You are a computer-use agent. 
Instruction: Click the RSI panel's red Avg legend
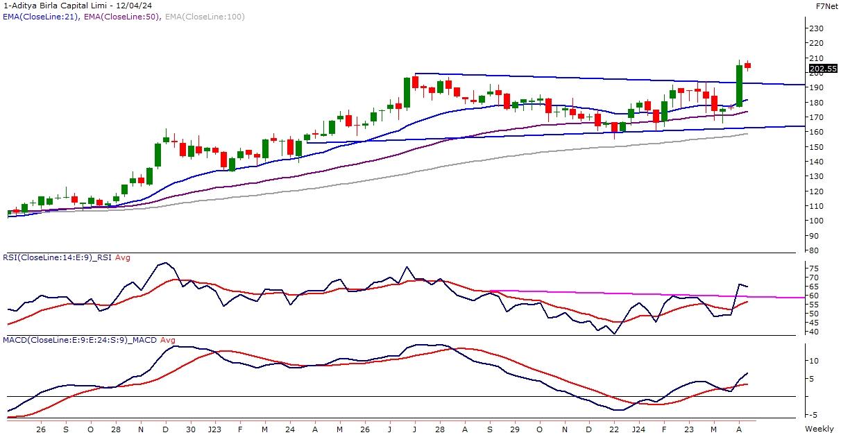[123, 257]
